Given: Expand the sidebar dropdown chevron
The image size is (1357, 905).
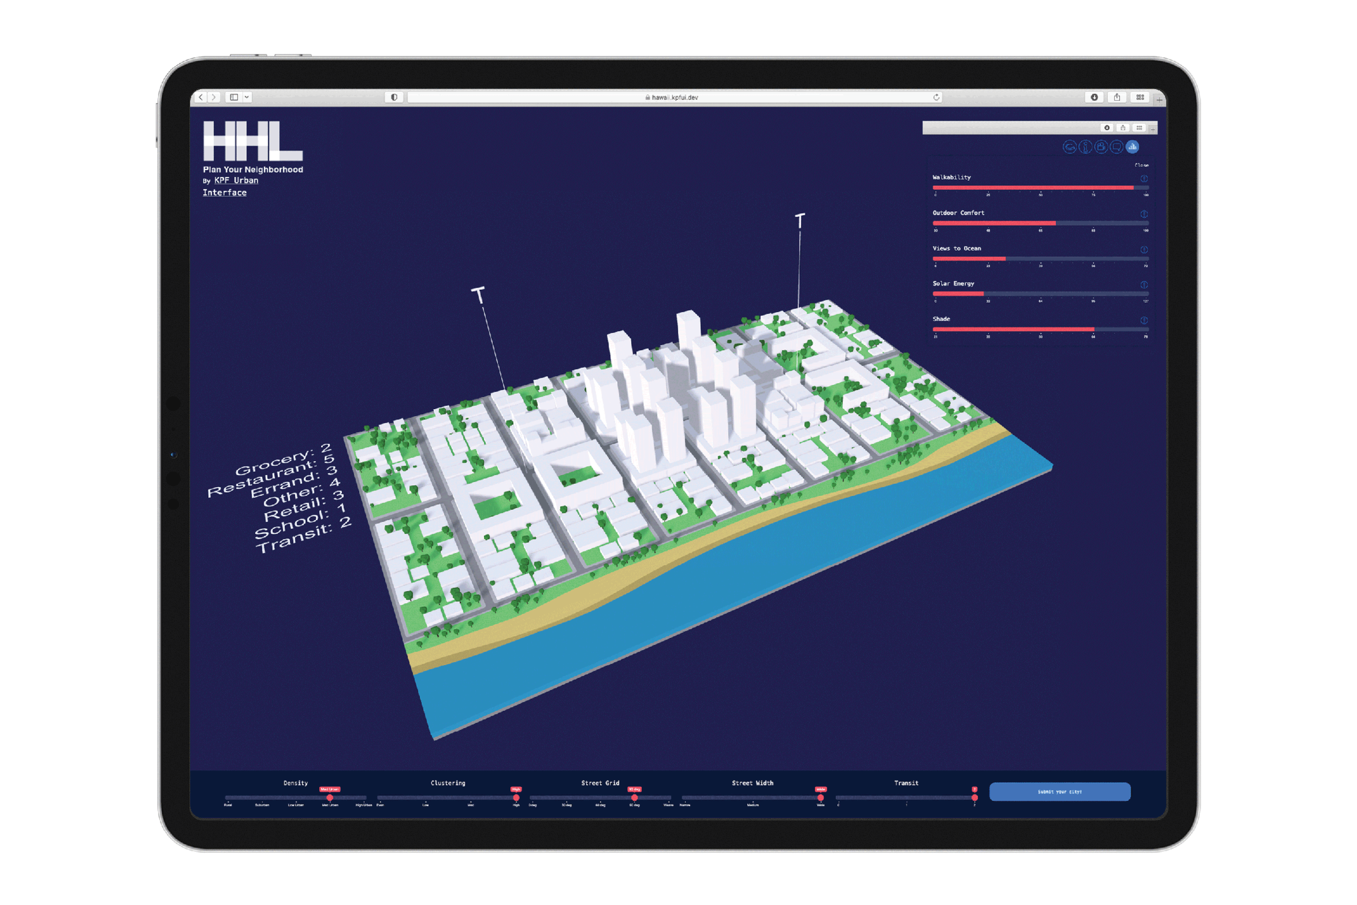Looking at the screenshot, I should (x=247, y=97).
